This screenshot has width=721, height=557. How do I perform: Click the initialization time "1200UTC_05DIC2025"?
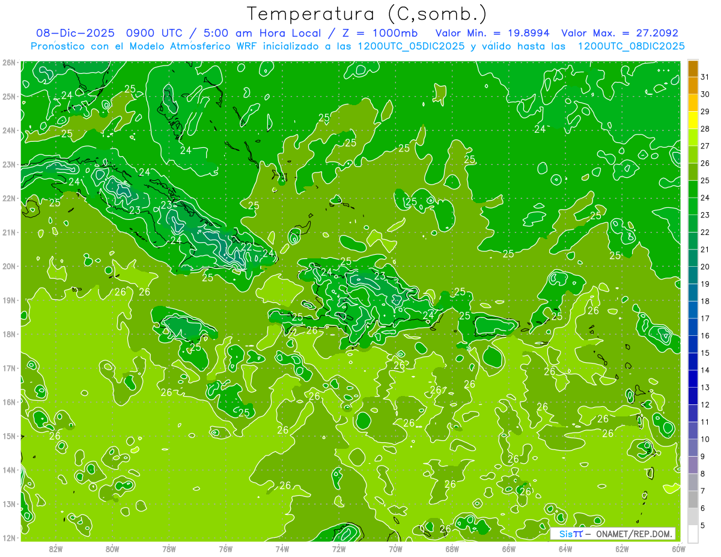pyautogui.click(x=410, y=46)
